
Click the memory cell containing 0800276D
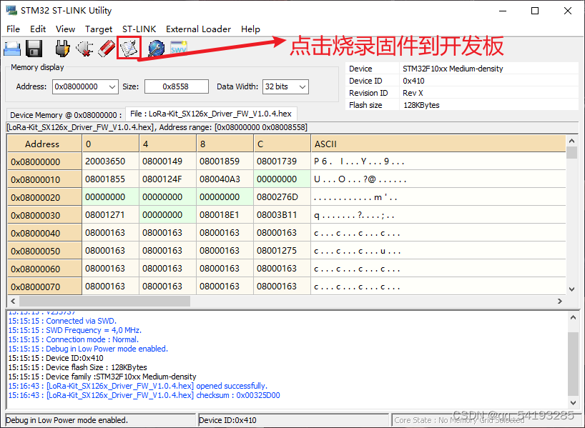282,197
